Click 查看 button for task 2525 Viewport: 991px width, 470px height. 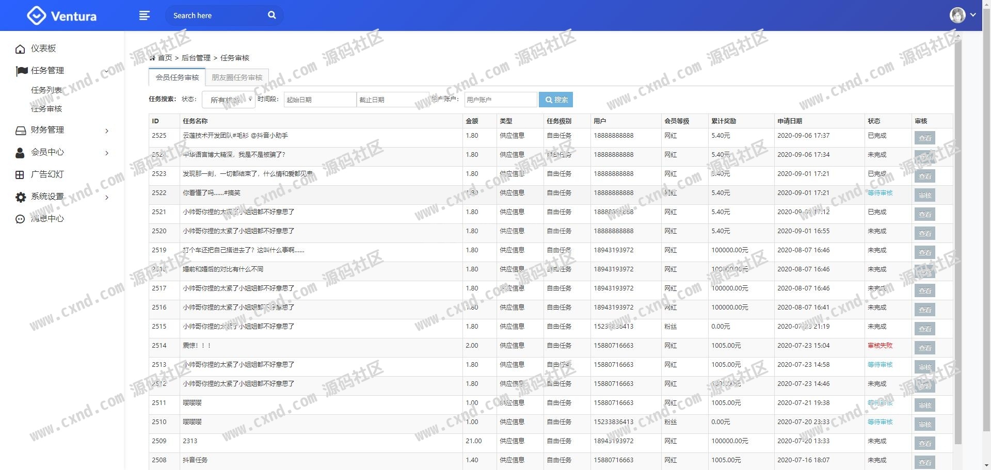(924, 138)
